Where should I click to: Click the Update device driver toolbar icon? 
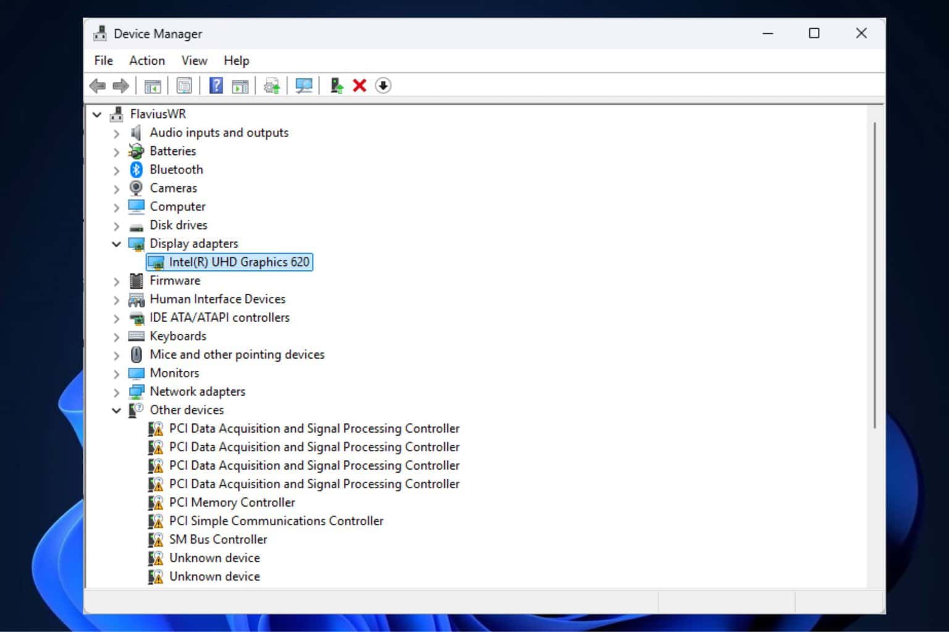(272, 86)
